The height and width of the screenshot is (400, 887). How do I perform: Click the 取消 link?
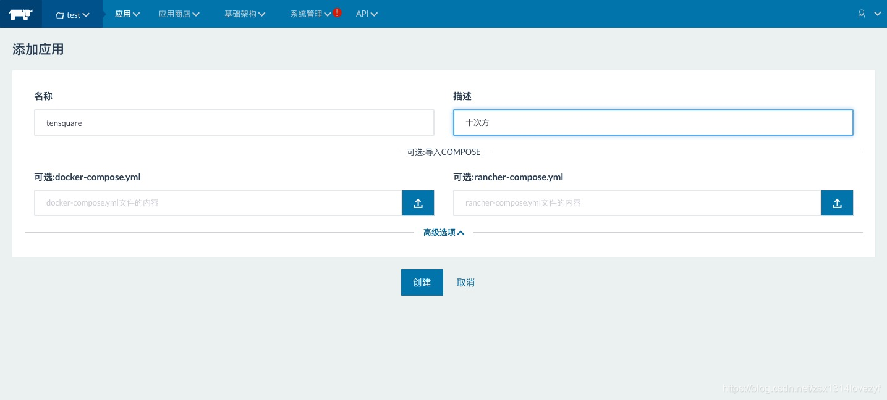[x=465, y=282]
